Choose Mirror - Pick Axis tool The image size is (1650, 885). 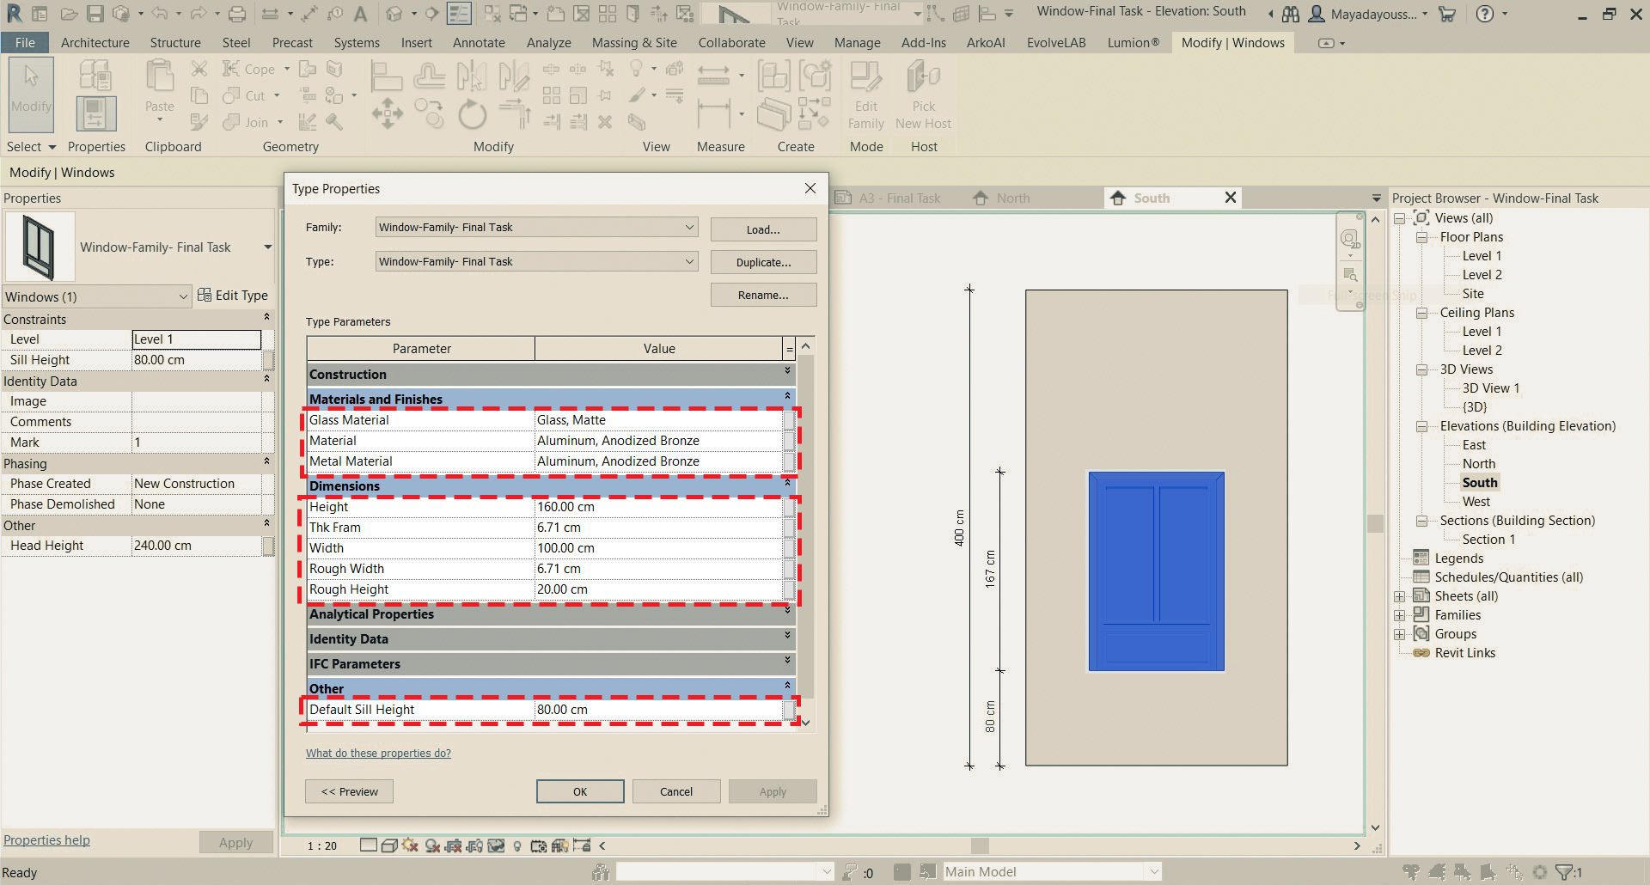pos(471,76)
